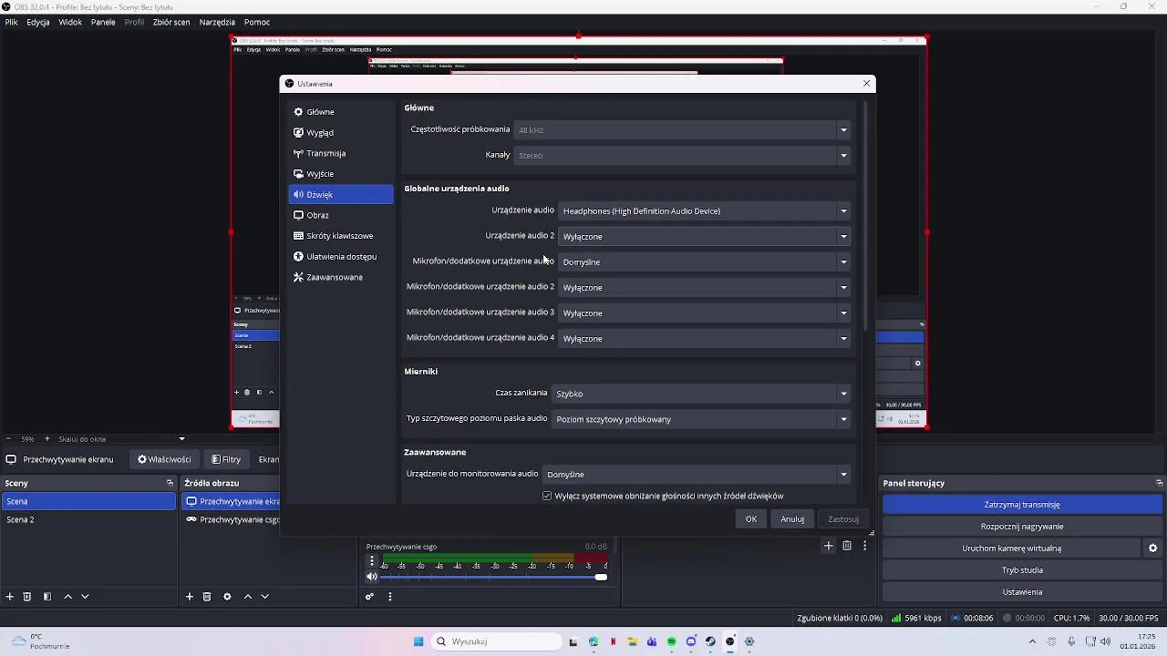Image resolution: width=1167 pixels, height=656 pixels.
Task: Open virtual camera settings gear
Action: point(1152,548)
